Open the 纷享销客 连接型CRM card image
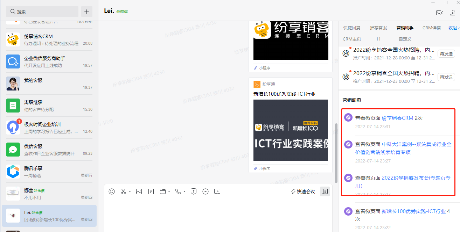460x232 pixels. [x=291, y=40]
